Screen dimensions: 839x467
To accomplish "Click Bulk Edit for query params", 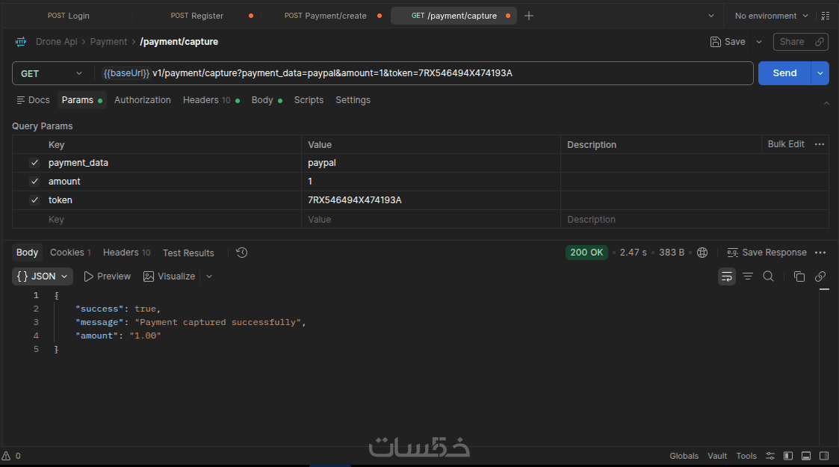I will coord(785,144).
